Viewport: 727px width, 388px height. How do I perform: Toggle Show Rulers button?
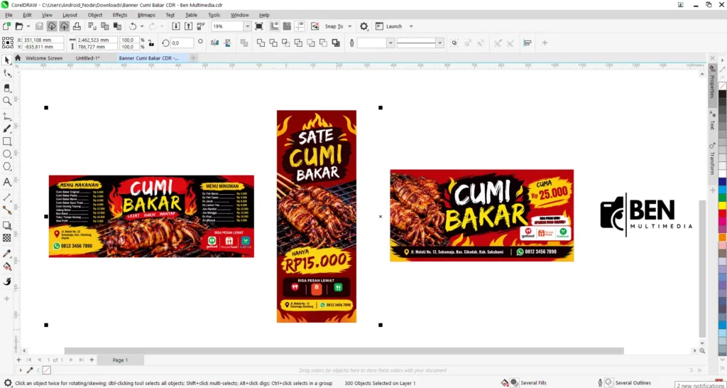point(275,26)
